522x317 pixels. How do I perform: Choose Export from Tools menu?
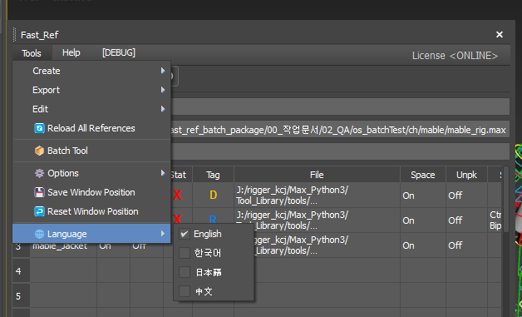(91, 90)
